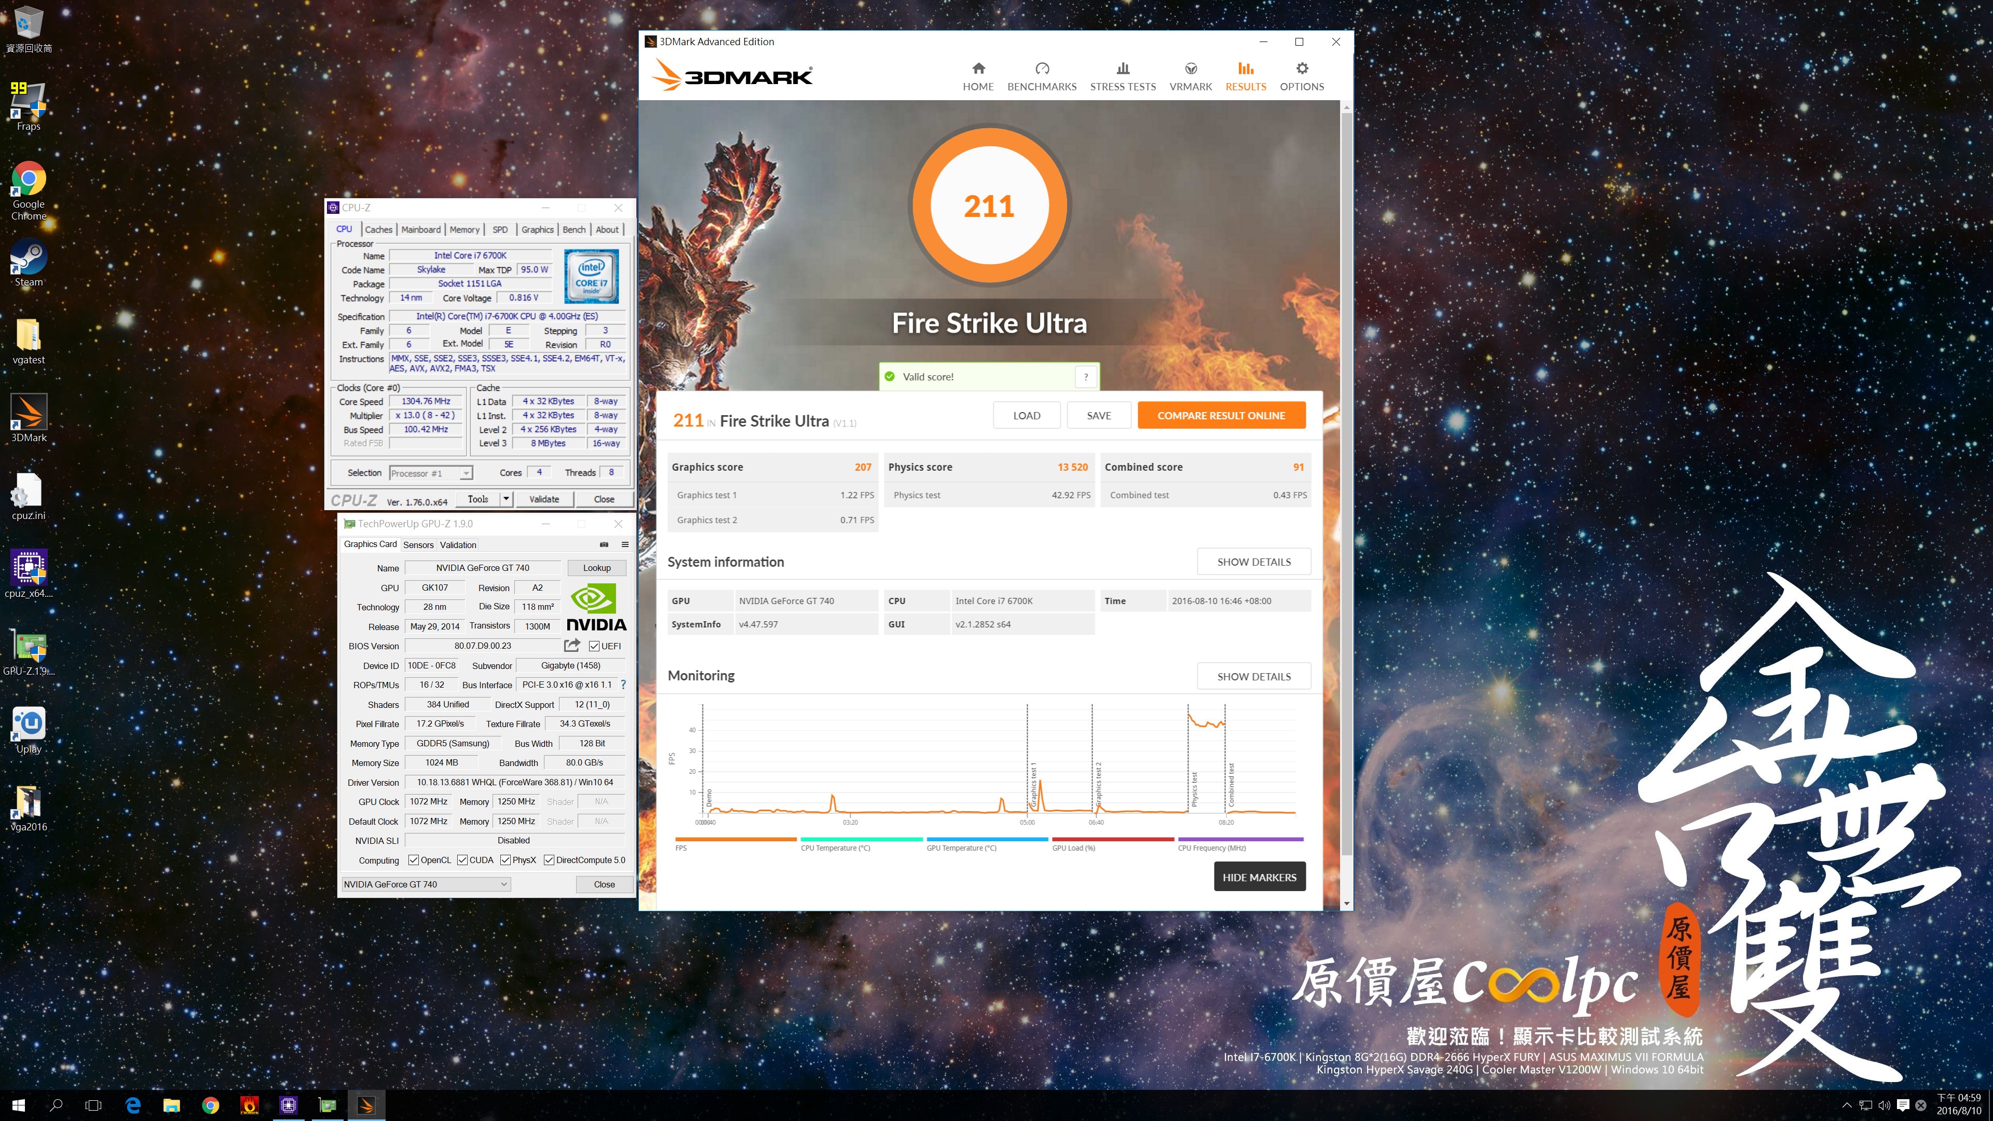Open the 3DMark Home icon
1993x1121 pixels.
[x=978, y=69]
